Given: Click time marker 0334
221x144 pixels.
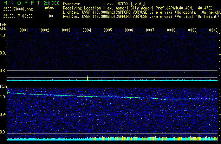Looking at the screenshot, I should pos(87,30).
